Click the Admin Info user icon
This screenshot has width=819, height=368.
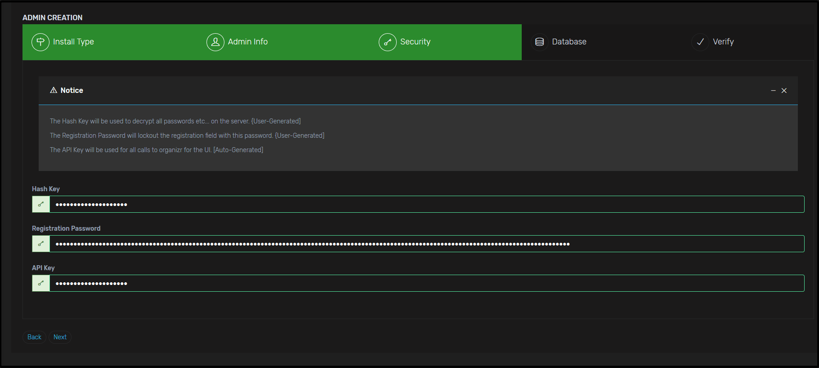215,42
